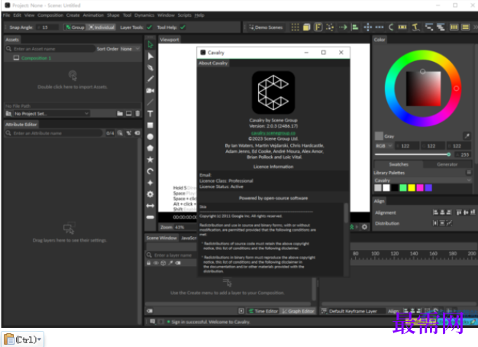
Task: Select the Scene Window tab
Action: point(162,238)
